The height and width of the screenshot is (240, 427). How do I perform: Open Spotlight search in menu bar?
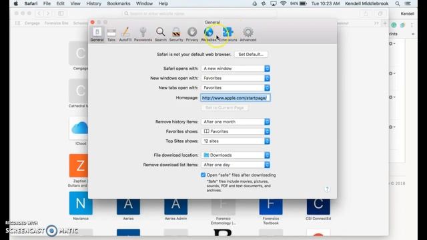398,3
